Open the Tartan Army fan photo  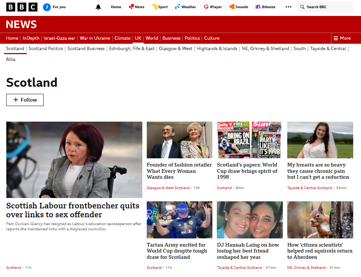(179, 220)
